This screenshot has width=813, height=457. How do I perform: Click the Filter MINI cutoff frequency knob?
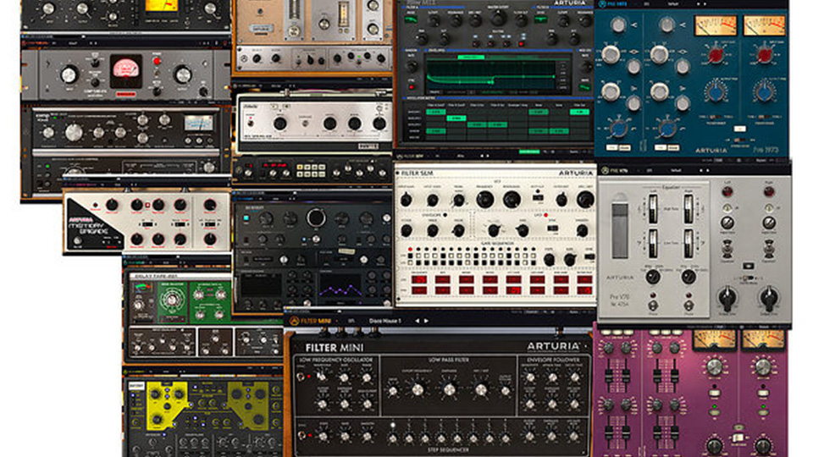[417, 389]
